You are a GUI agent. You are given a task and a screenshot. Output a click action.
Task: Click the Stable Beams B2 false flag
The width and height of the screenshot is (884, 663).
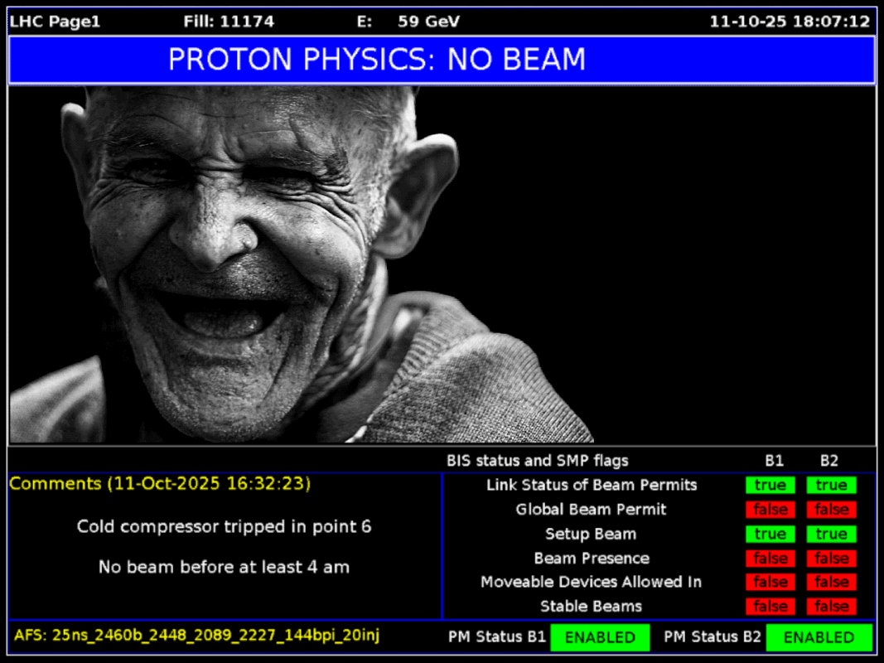click(x=830, y=607)
